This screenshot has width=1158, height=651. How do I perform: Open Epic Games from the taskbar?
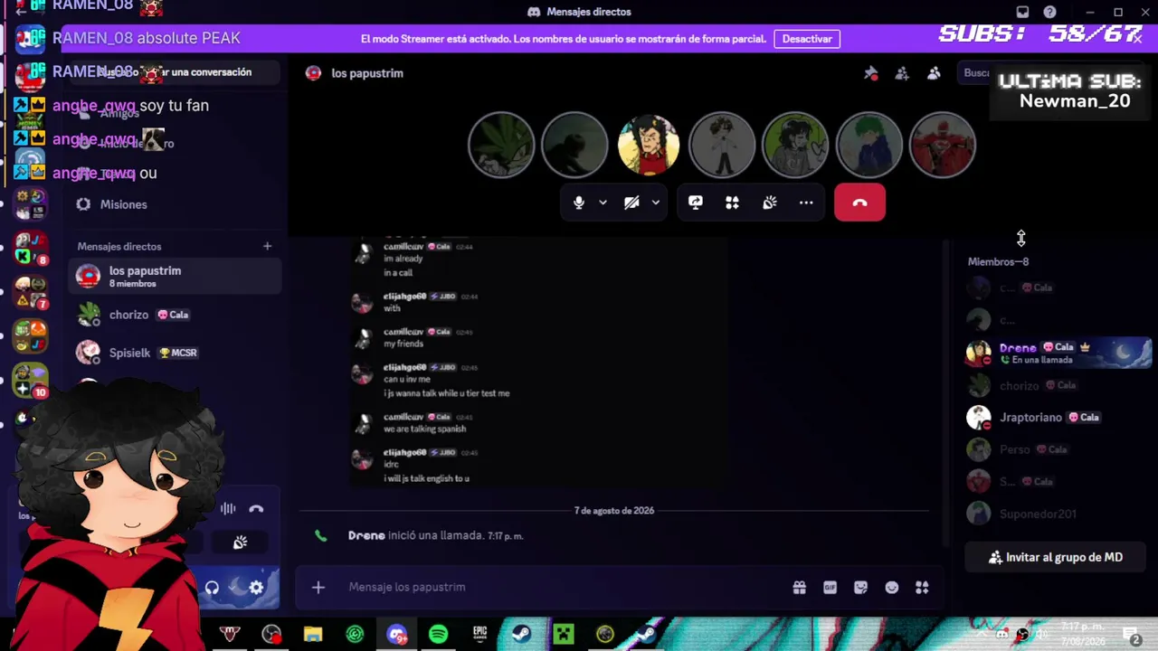point(479,635)
